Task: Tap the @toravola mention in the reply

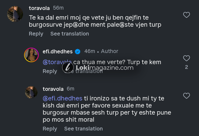Action: coord(57,62)
